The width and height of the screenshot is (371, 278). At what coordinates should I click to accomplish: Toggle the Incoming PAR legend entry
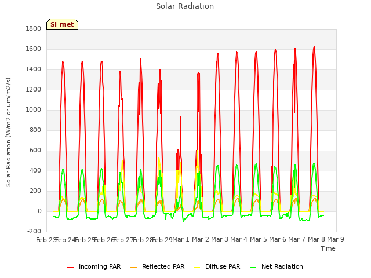pos(94,266)
